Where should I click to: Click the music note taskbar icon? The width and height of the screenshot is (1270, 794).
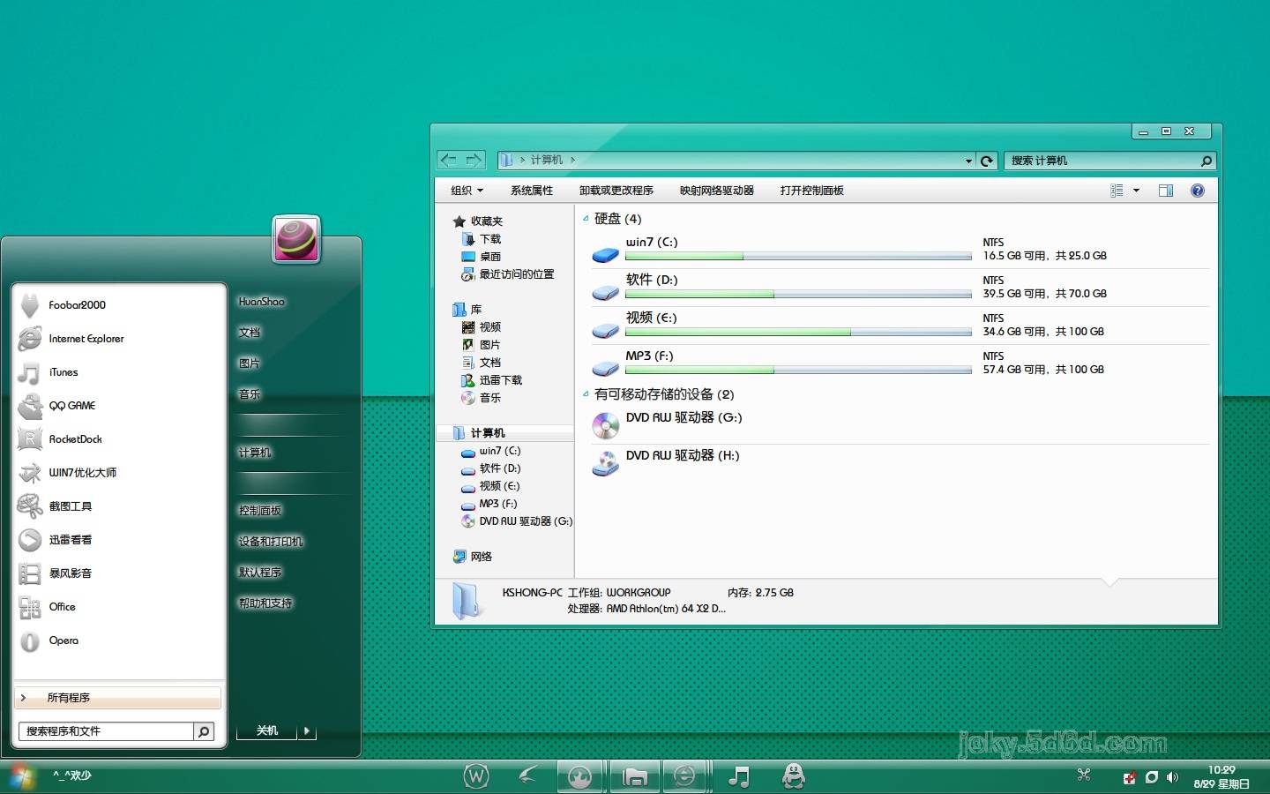(x=739, y=776)
